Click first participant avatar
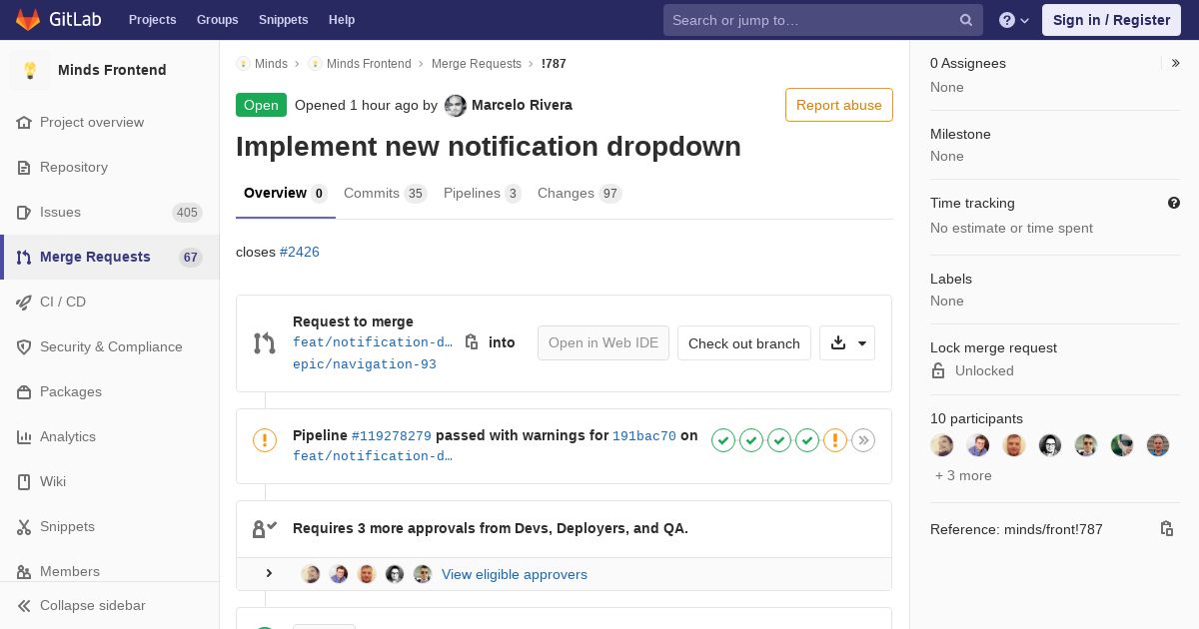1199x629 pixels. point(942,445)
